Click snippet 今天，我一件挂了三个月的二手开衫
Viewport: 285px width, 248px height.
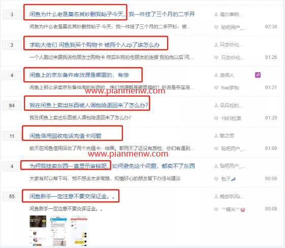pyautogui.click(x=110, y=27)
